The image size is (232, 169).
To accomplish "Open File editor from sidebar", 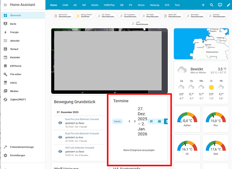I will click(23, 74).
